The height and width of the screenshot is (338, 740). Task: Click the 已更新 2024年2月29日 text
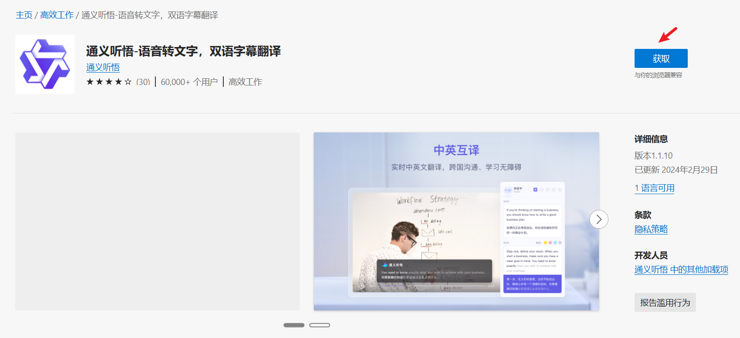coord(676,170)
